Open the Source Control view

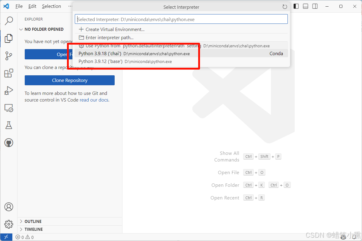(x=9, y=56)
